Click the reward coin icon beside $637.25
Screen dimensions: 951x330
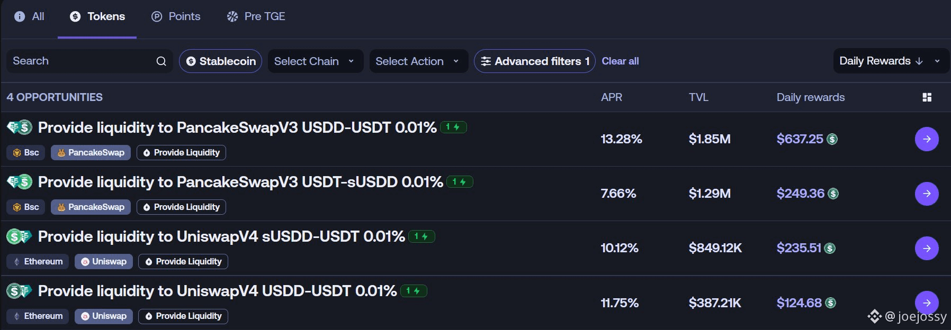click(832, 139)
